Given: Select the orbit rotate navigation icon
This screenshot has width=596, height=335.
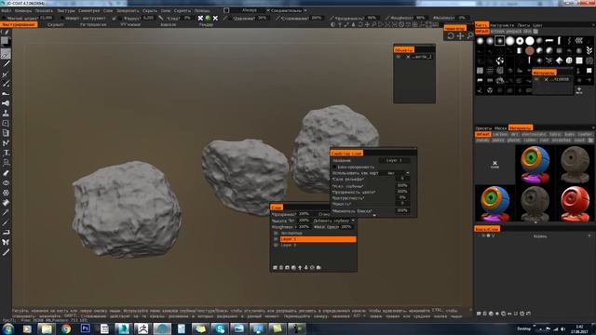Looking at the screenshot, I should (x=451, y=36).
